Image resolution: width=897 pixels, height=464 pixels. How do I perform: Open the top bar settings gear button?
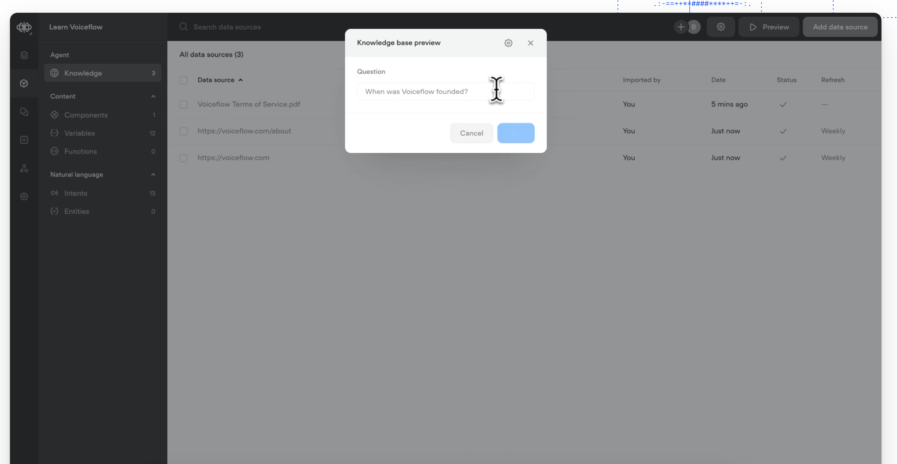point(721,27)
